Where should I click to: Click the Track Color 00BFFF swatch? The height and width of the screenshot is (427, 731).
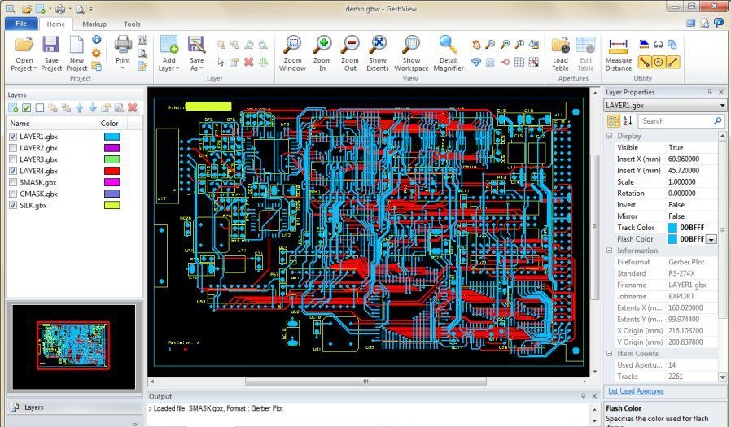tap(672, 228)
